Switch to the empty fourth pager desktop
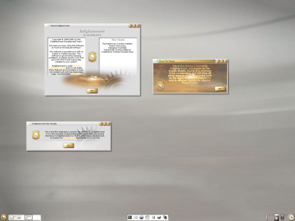Viewport: 295px width, 221px height. 37,217
